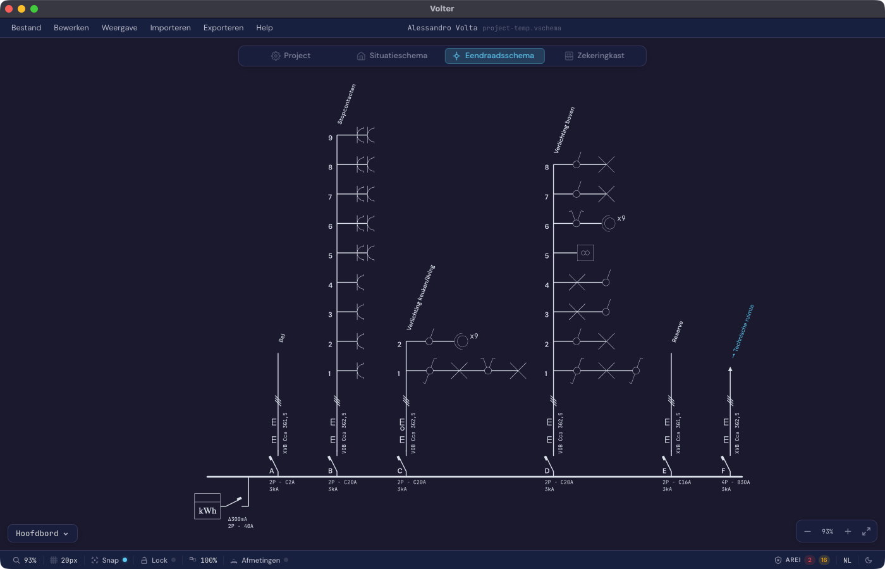Click the transformer symbol on circuit D row 5
The image size is (885, 569).
pos(585,253)
